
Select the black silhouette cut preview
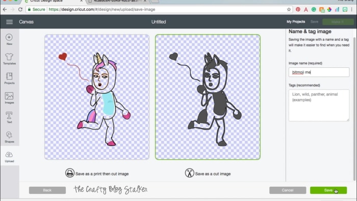pos(208,97)
